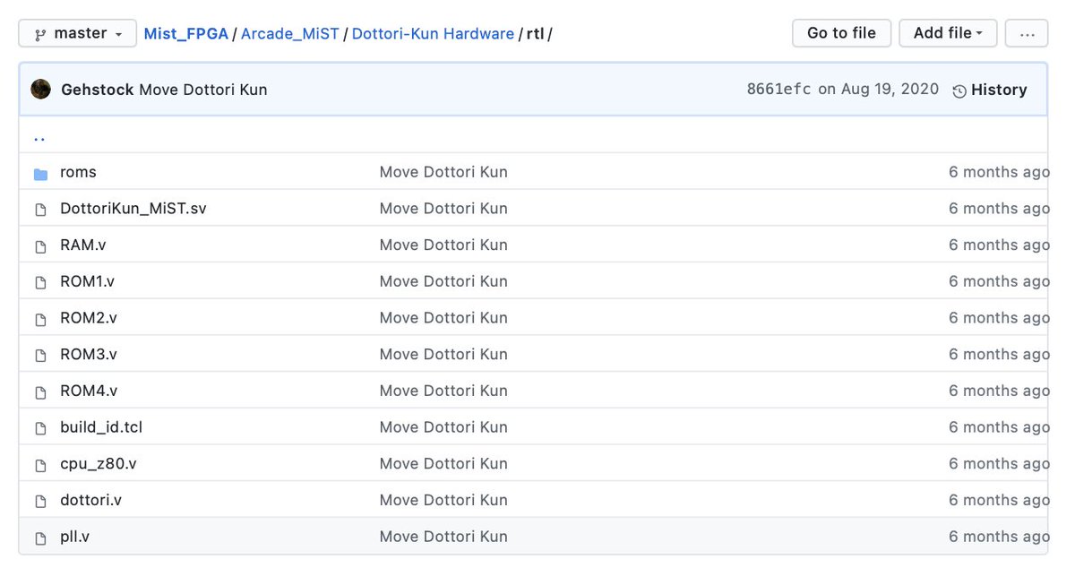
Task: Open commit message in build_id.tcl row
Action: pyautogui.click(x=443, y=427)
